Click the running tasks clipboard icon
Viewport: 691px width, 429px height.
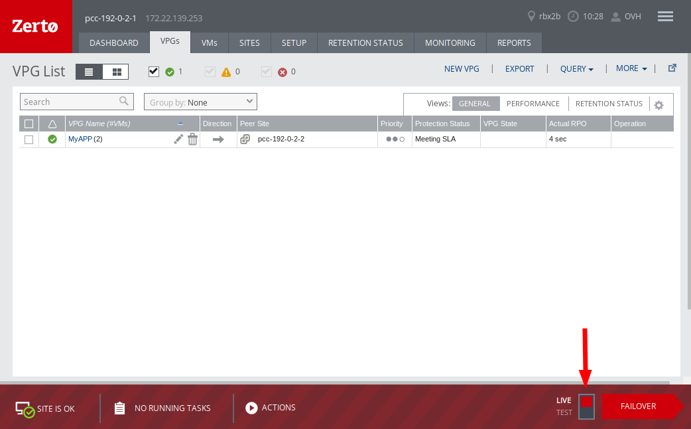(x=120, y=408)
